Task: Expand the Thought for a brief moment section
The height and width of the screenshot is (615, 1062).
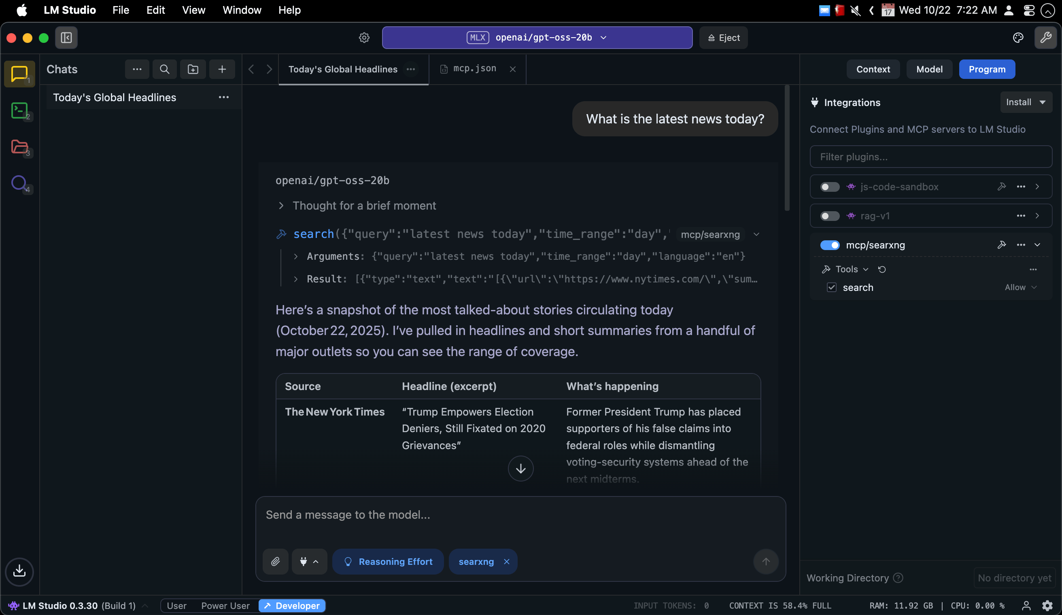Action: point(364,206)
